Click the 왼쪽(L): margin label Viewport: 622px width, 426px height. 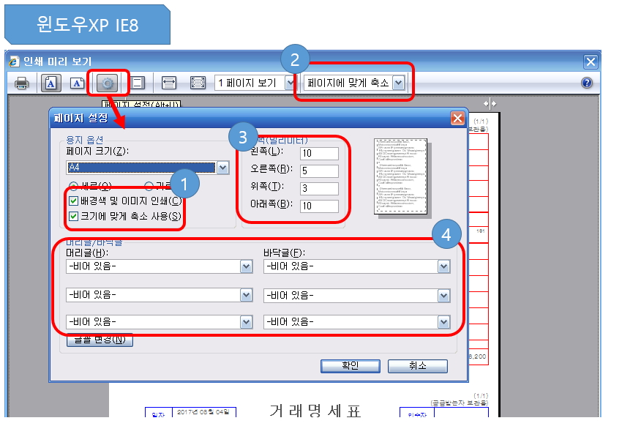pyautogui.click(x=267, y=151)
